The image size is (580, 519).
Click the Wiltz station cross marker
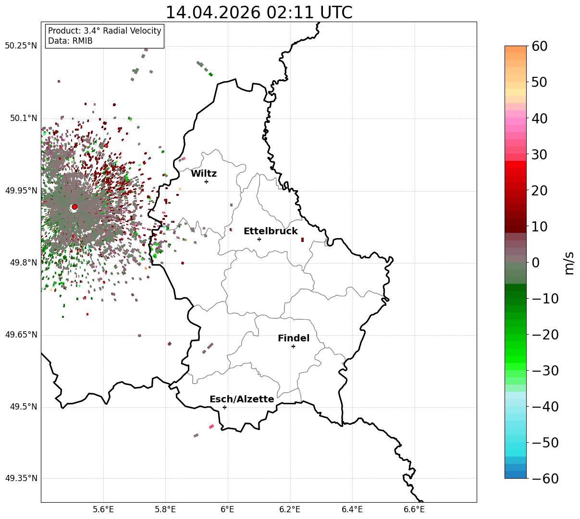[x=206, y=181]
